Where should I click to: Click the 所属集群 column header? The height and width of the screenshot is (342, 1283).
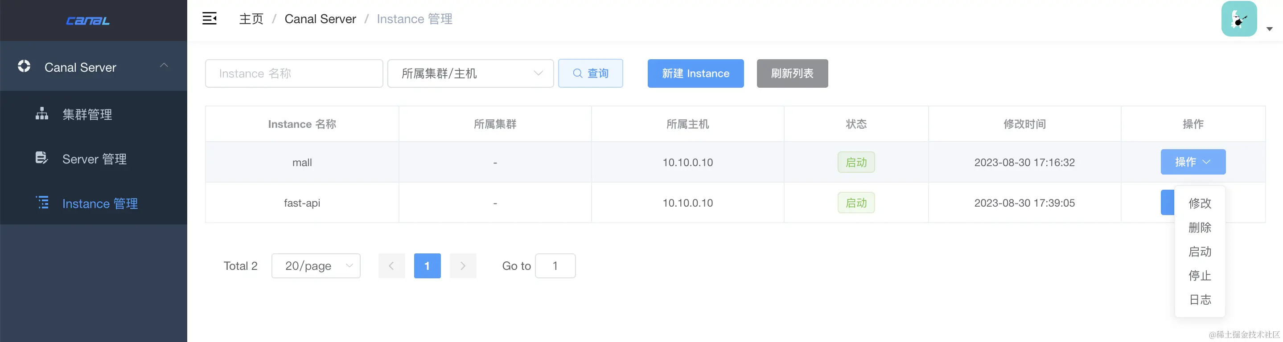pyautogui.click(x=495, y=124)
